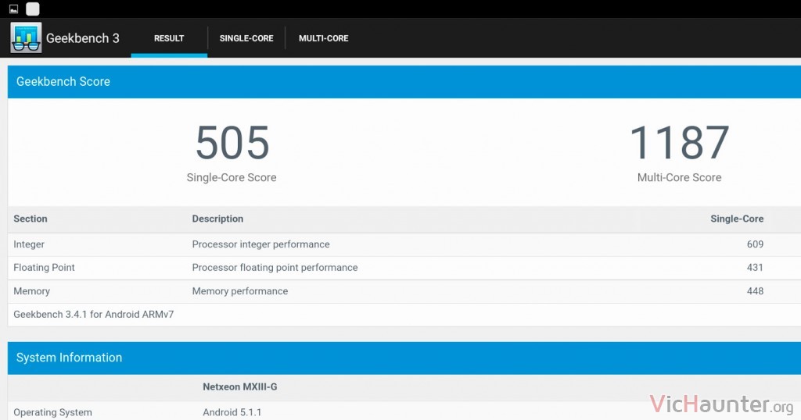Select the Memory row label

coord(31,291)
